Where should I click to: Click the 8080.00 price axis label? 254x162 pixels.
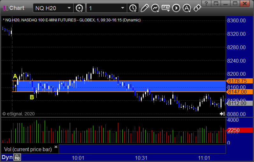(236, 114)
